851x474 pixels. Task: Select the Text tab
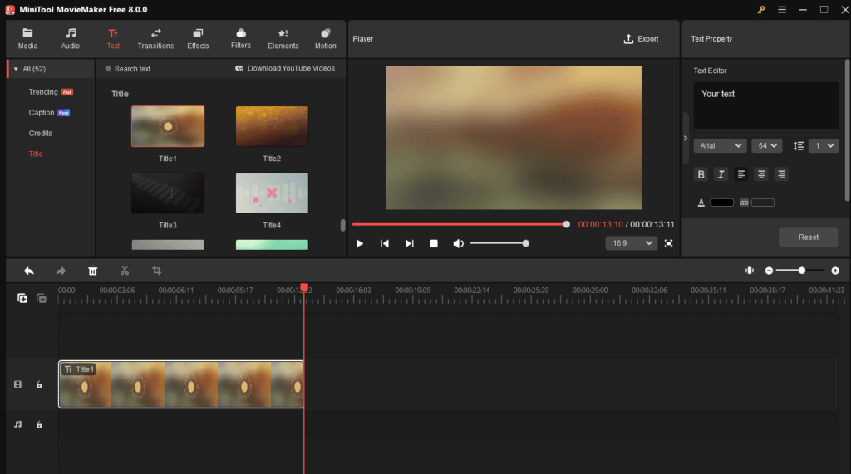coord(113,39)
